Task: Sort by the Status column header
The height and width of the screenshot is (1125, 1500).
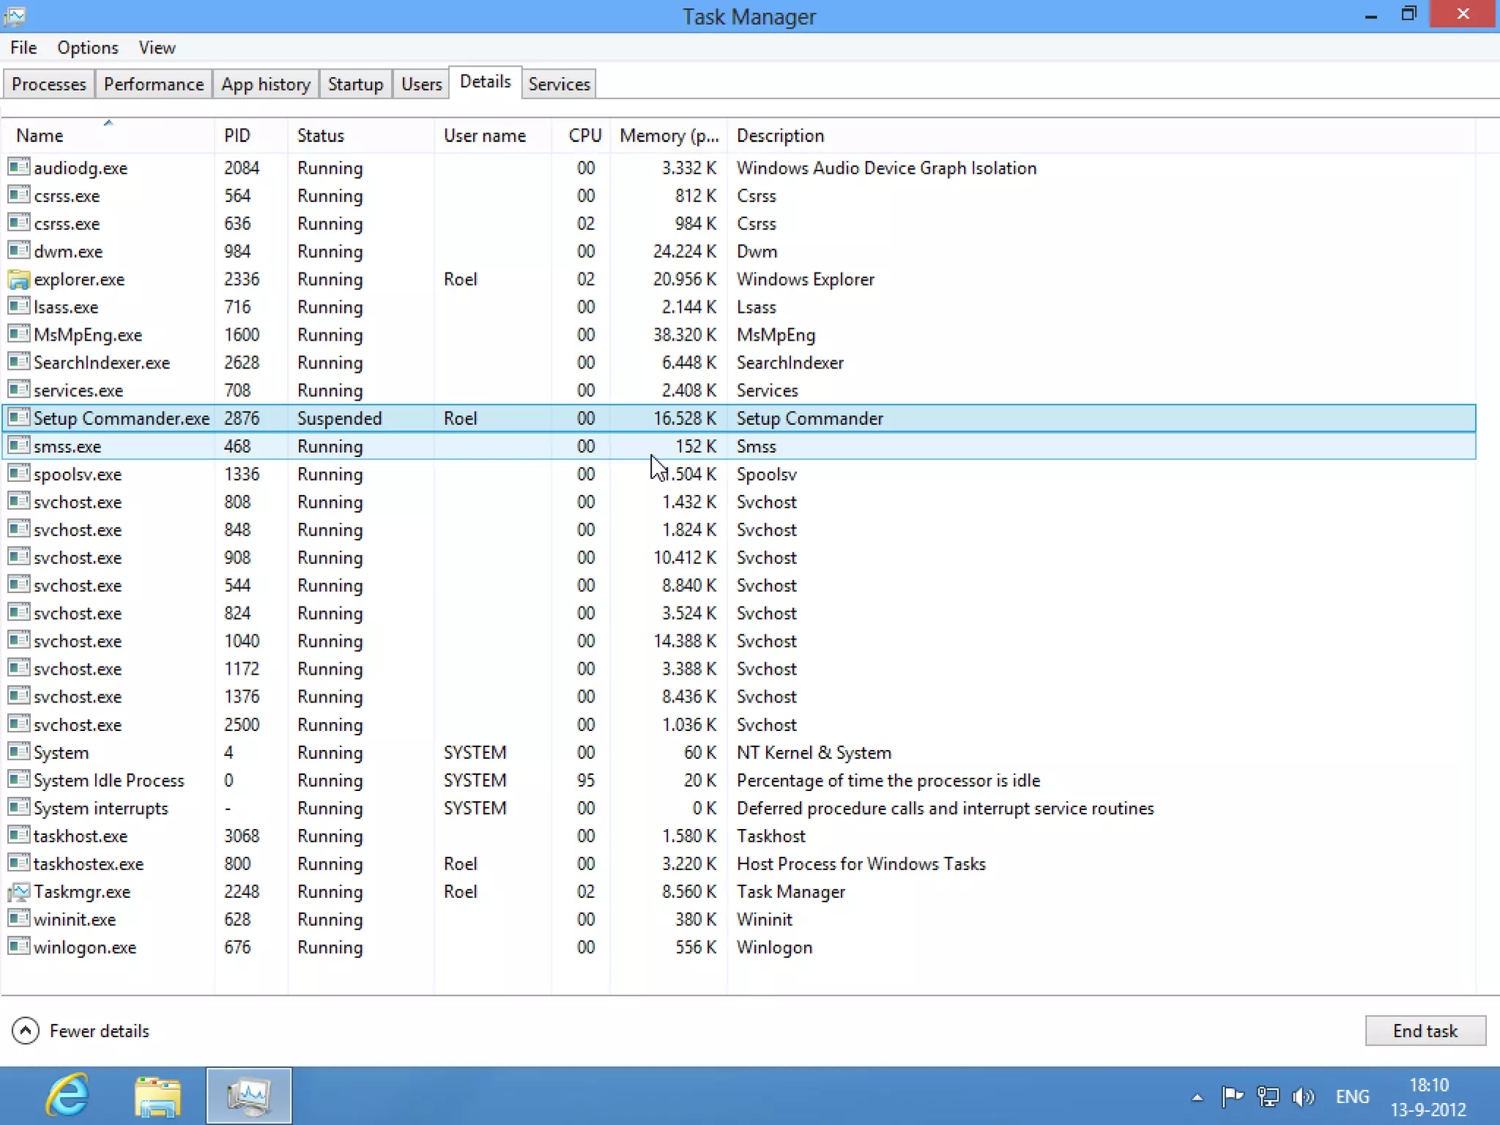Action: [361, 135]
